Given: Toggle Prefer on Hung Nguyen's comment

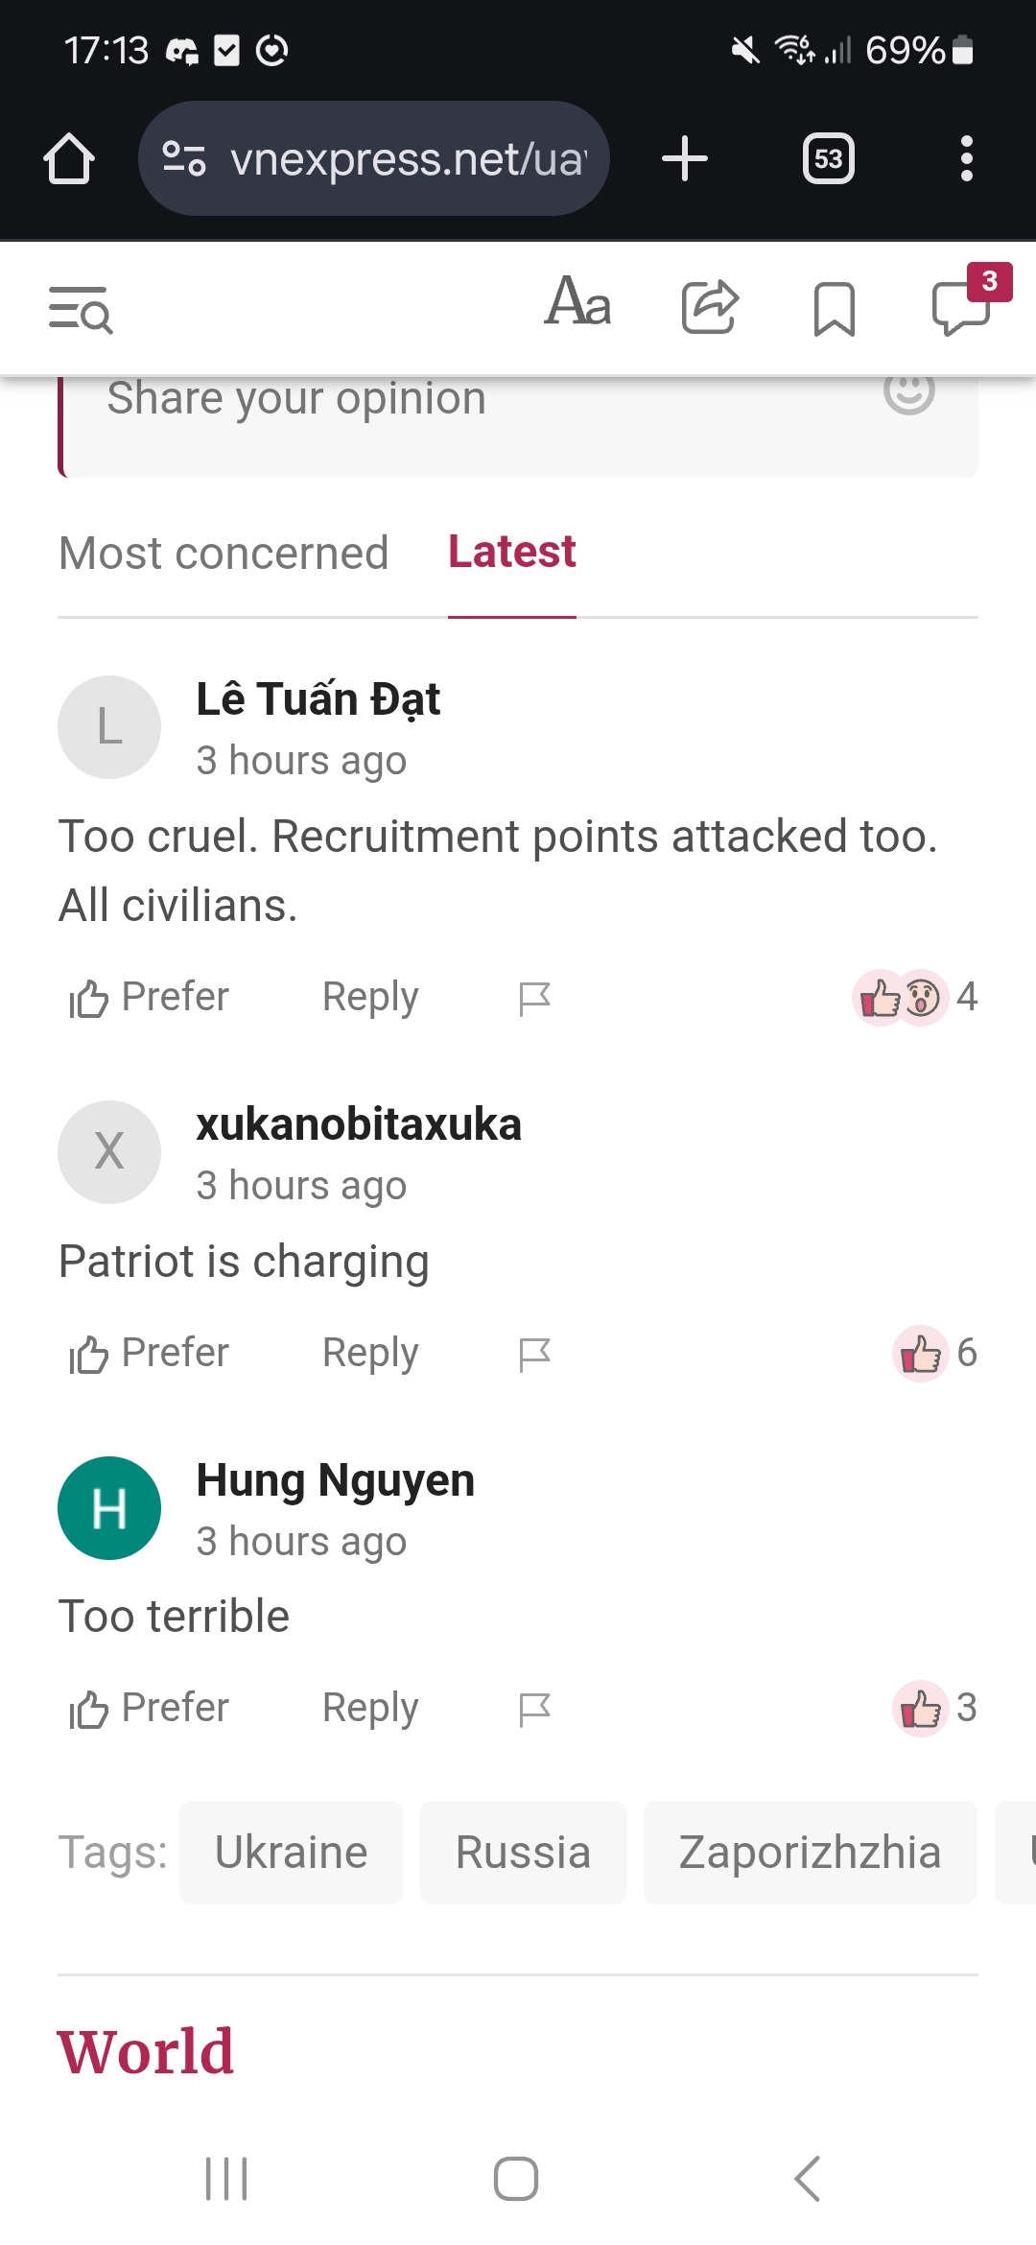Looking at the screenshot, I should point(149,1708).
